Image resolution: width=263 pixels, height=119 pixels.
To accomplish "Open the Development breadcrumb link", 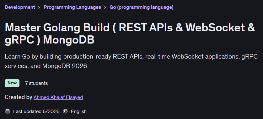I will coord(20,7).
